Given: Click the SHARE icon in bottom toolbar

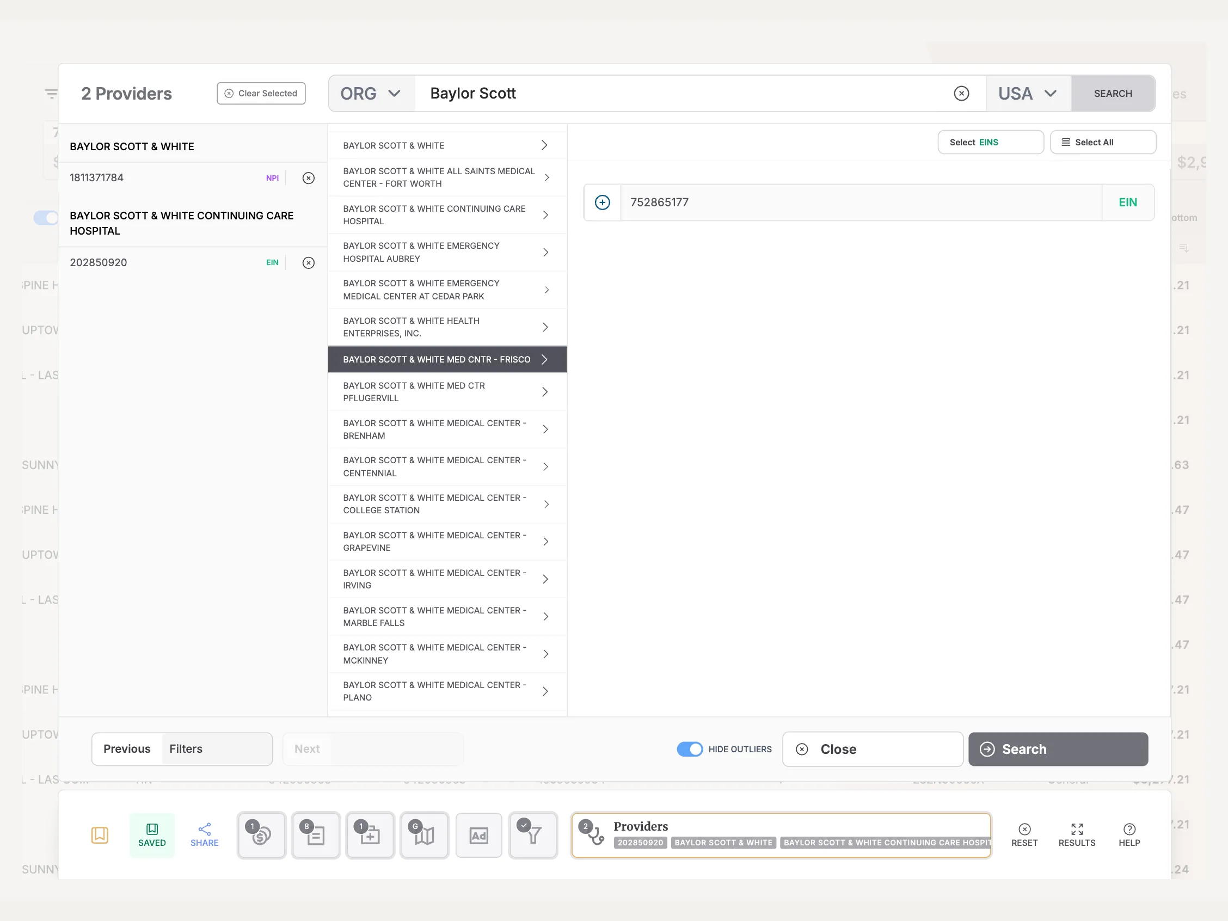Looking at the screenshot, I should click(x=204, y=833).
